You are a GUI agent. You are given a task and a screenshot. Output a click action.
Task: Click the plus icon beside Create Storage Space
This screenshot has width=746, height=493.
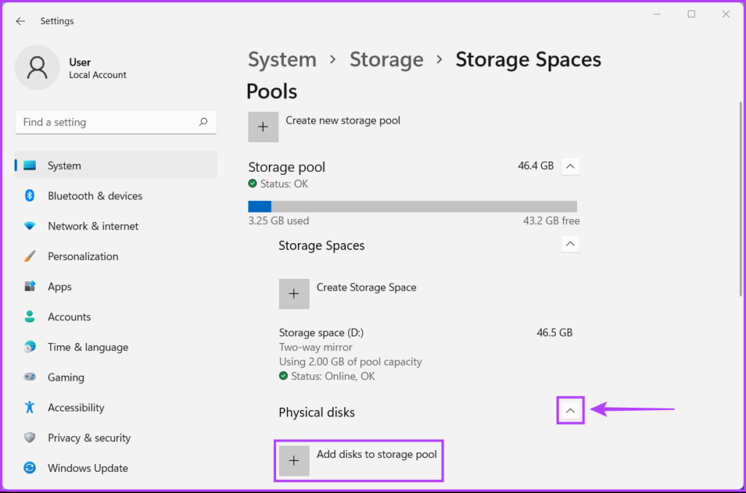click(294, 293)
